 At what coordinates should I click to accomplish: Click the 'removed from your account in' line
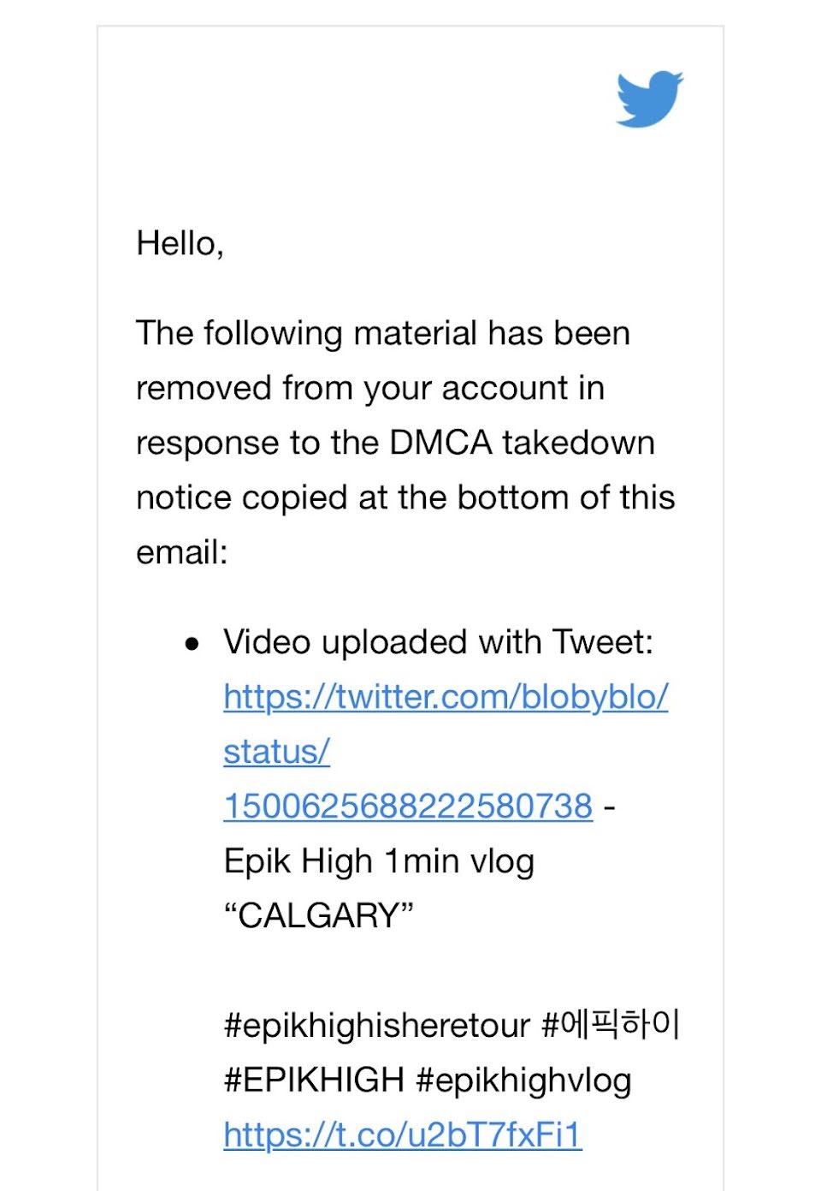click(x=370, y=388)
